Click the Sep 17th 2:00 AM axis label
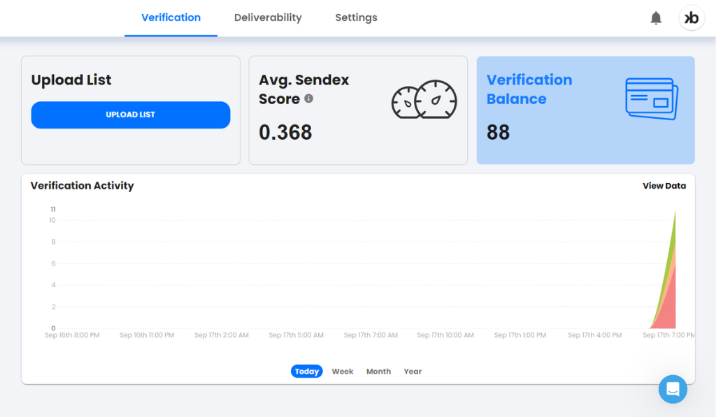Screen dimensions: 716x417 pos(222,335)
